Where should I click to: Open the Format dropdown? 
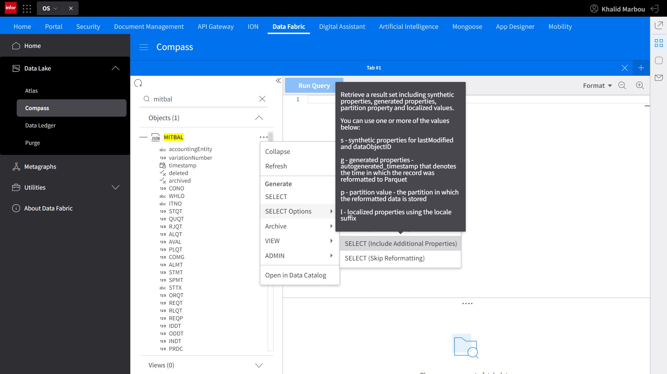pos(597,85)
